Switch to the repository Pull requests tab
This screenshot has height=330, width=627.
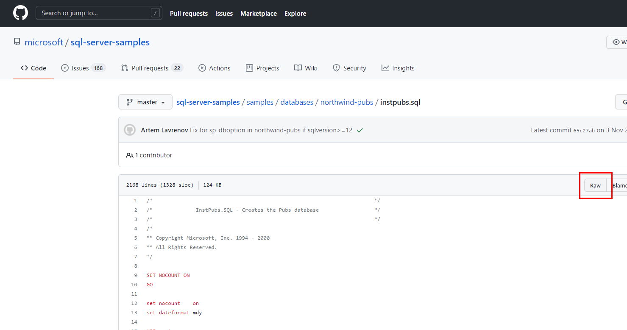(152, 68)
